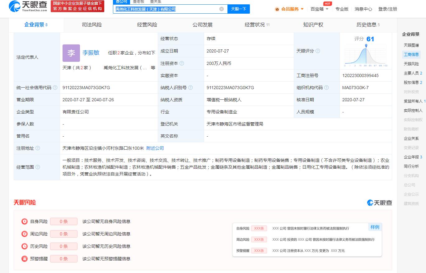This screenshot has height=273, width=426.
Task: Click help icon next to 注册资本
Action: [x=182, y=63]
